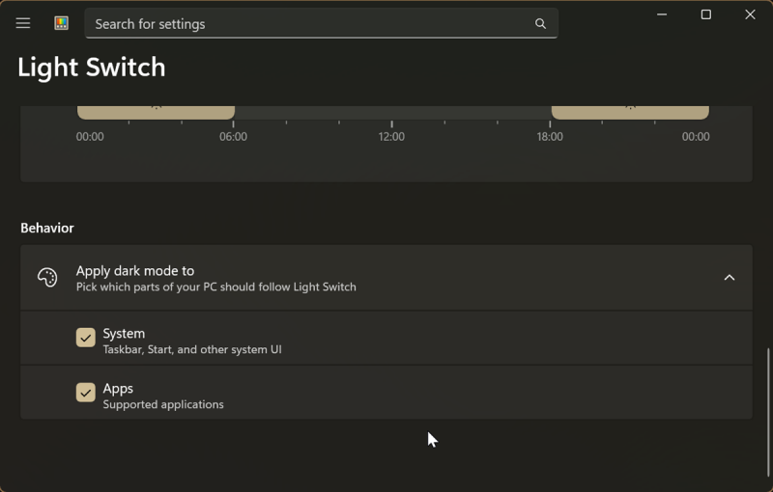Open the hamburger navigation menu

point(23,23)
